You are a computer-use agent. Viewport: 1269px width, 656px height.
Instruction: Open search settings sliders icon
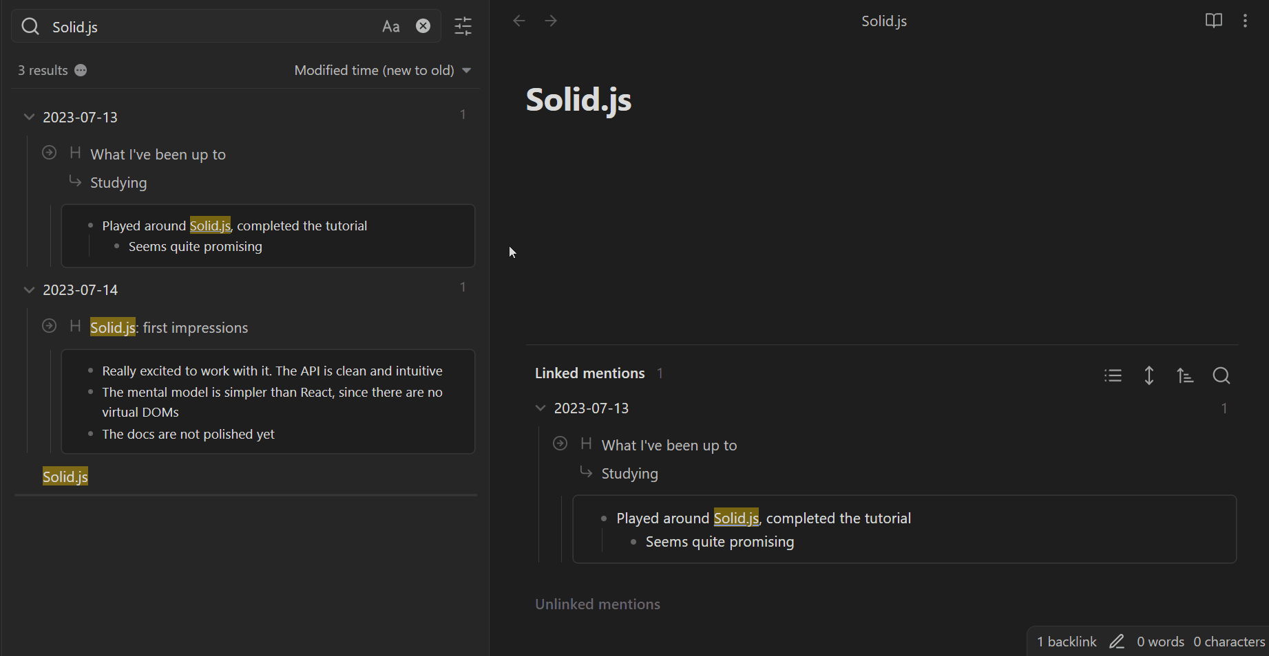click(463, 27)
